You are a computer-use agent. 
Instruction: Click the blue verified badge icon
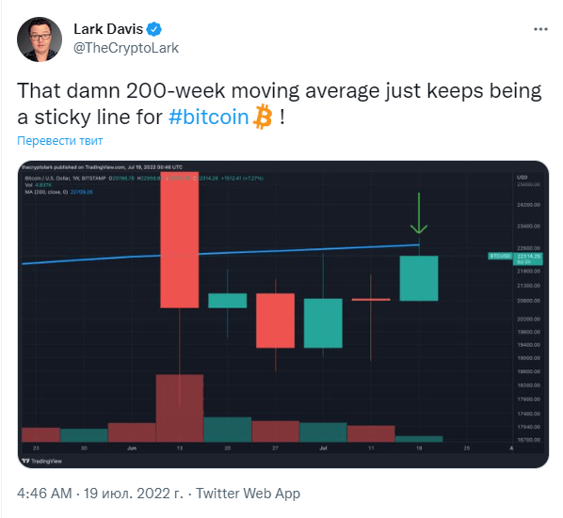point(154,29)
